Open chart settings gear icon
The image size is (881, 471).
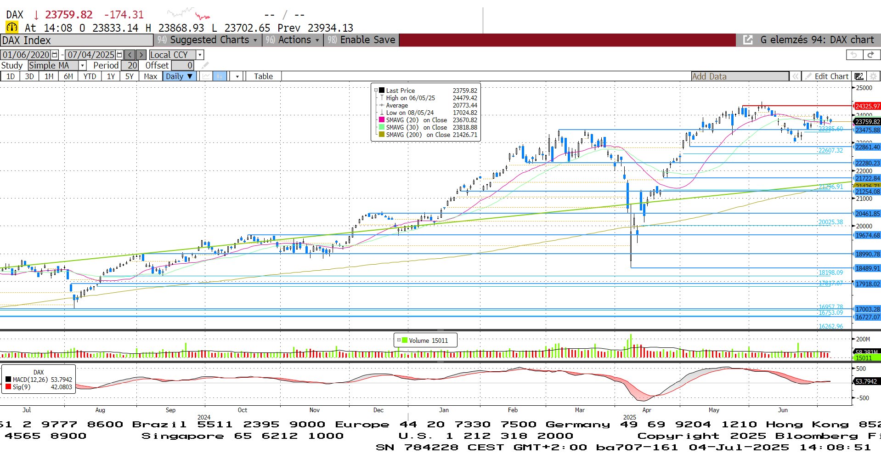[873, 76]
